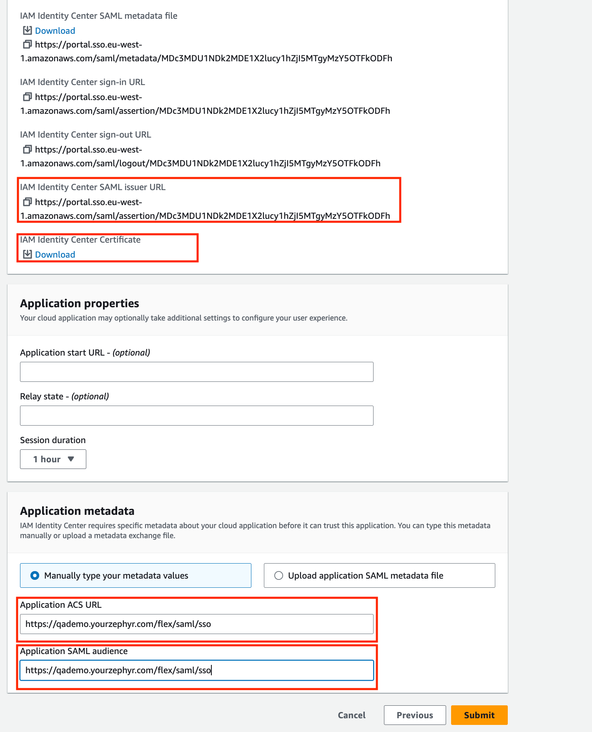Edit the Application ACS URL field

(x=196, y=624)
